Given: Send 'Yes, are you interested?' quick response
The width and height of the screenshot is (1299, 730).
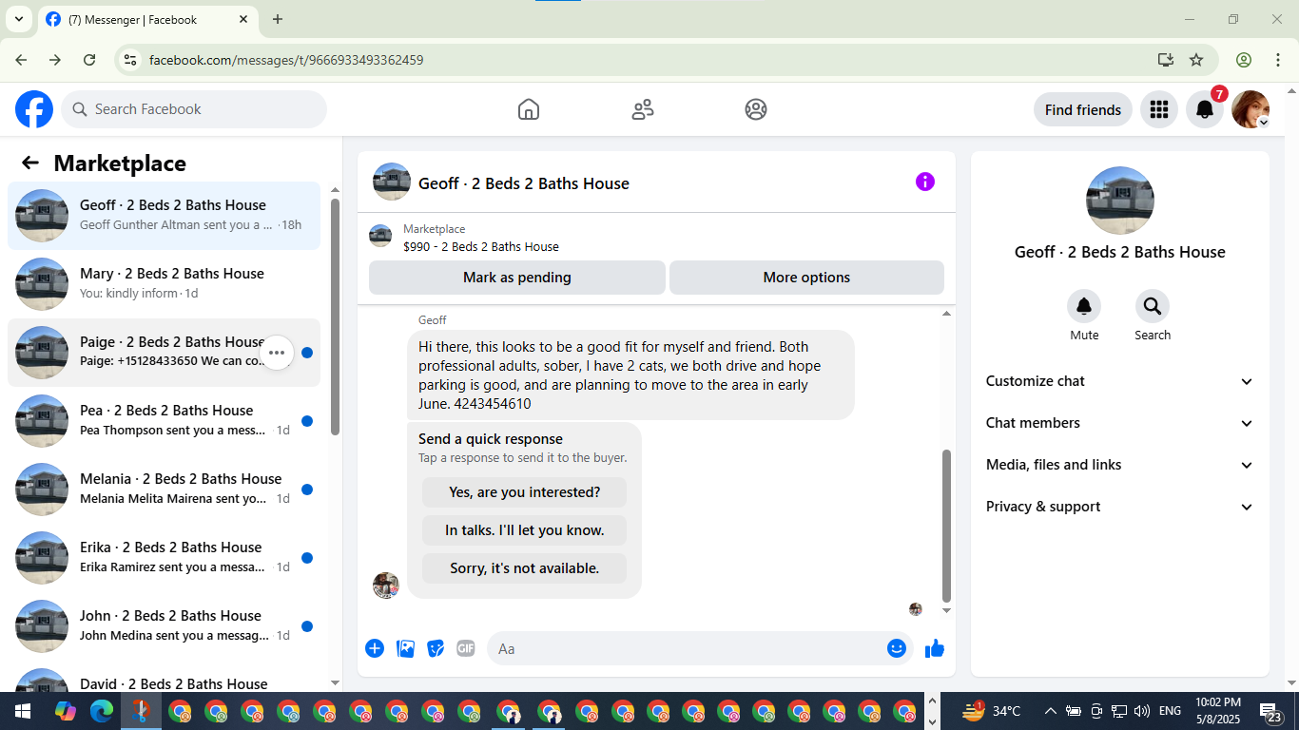Looking at the screenshot, I should click(x=525, y=492).
